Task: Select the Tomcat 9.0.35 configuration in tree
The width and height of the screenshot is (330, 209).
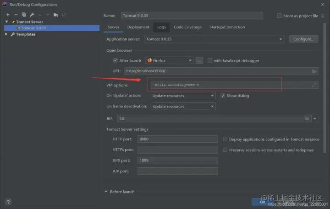Action: point(52,28)
